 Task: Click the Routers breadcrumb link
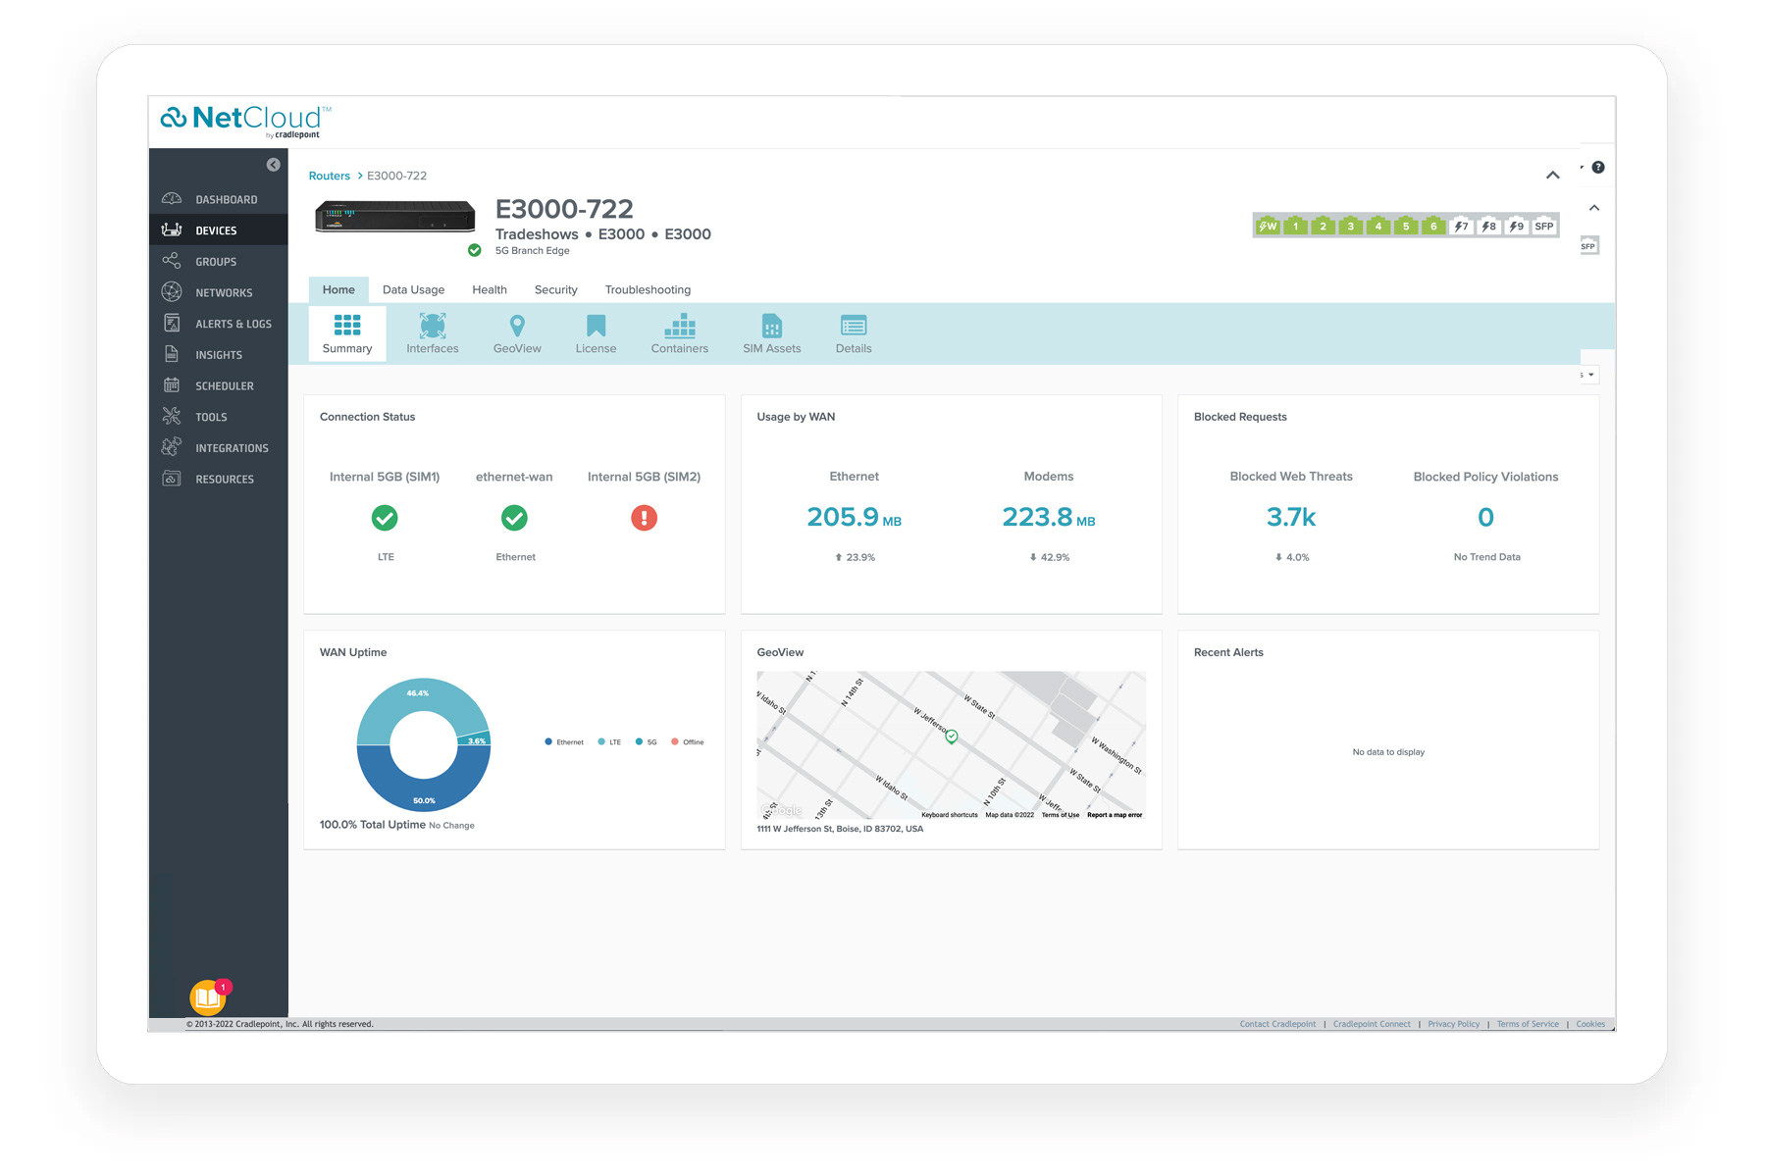point(330,176)
